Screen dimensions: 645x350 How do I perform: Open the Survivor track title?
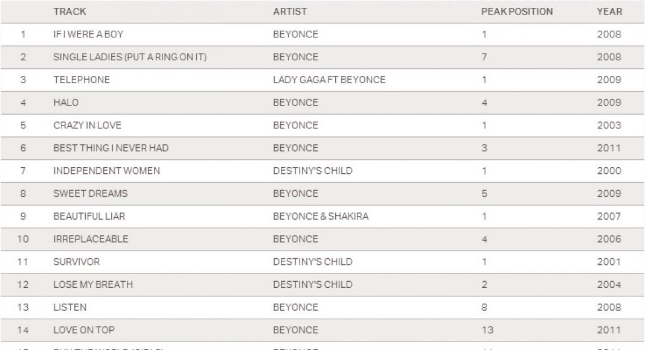pyautogui.click(x=76, y=262)
